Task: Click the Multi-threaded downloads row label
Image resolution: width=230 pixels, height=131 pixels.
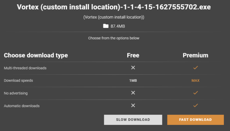Action: (25, 68)
